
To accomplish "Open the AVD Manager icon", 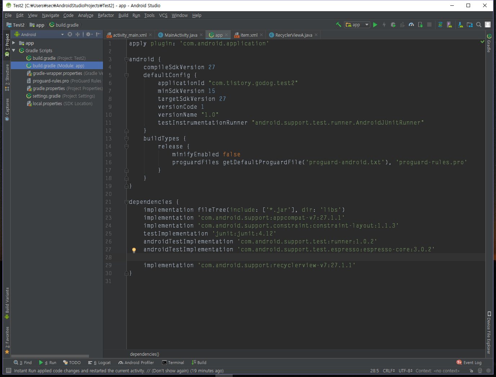I will point(449,24).
